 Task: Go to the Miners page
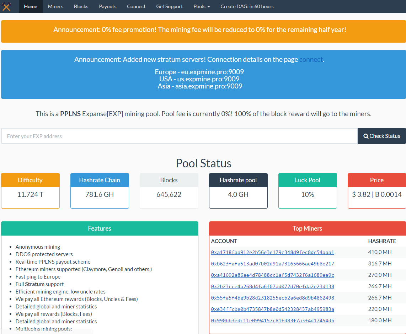(x=55, y=6)
